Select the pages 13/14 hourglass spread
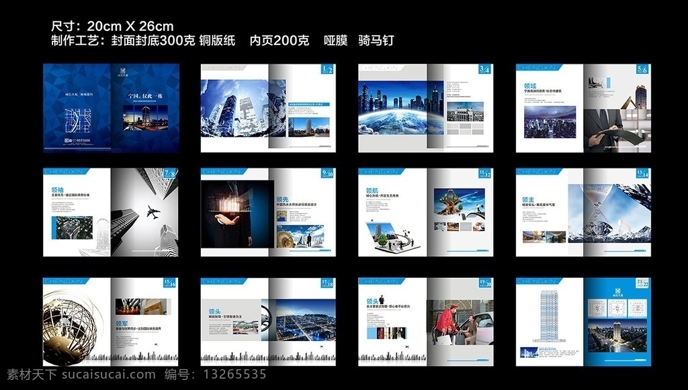Screen dimensions: 688x390 coord(583,212)
